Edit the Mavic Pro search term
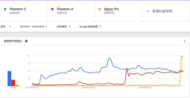The width and height of the screenshot is (190, 98). (x=111, y=9)
